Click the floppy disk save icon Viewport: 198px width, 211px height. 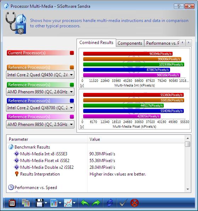click(40, 203)
